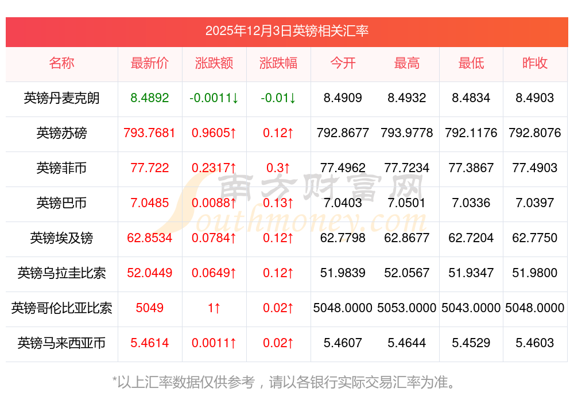Select the 793.7681 latest price value

pos(150,133)
